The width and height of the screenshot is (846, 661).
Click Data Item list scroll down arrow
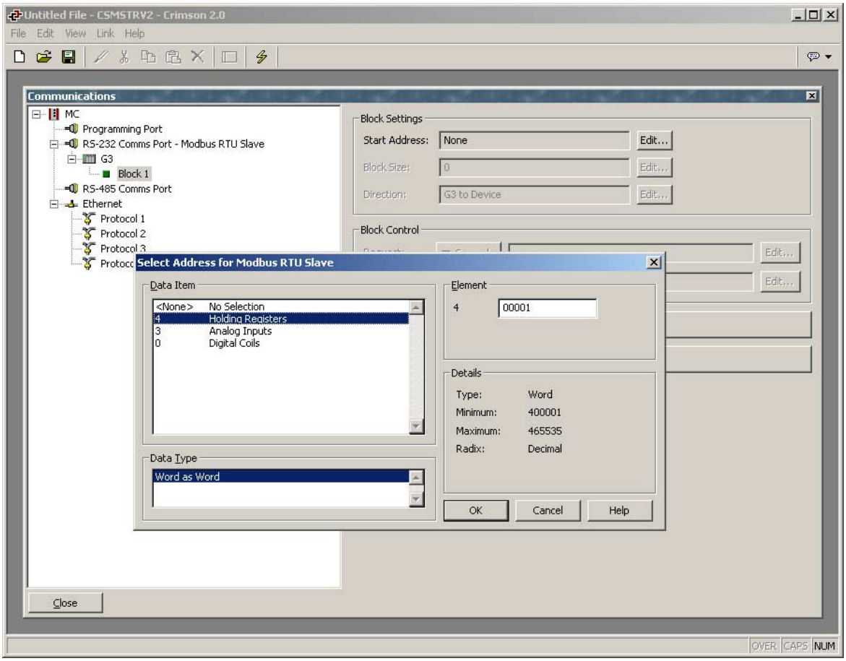416,425
